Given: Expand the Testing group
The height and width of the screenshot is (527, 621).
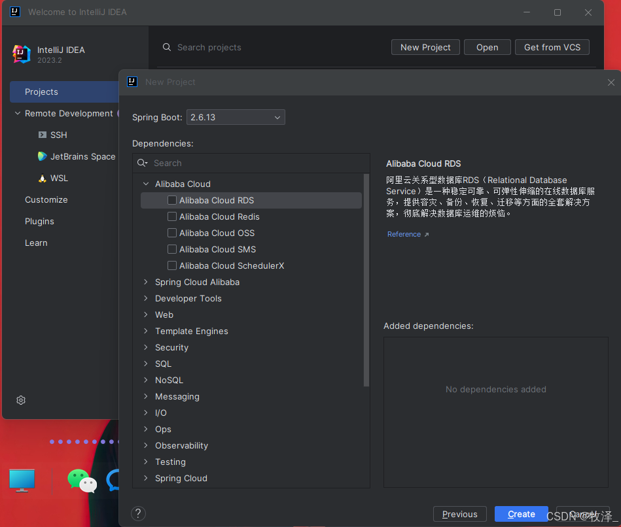Looking at the screenshot, I should click(146, 462).
